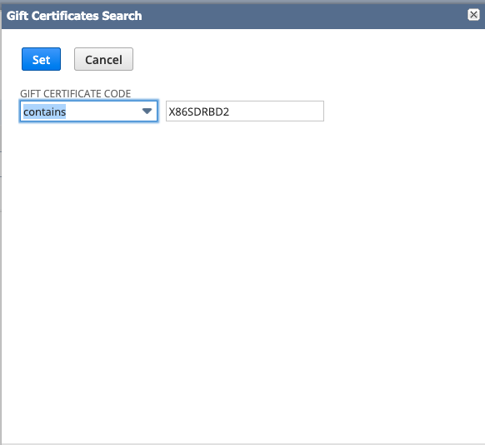
Task: Close the Gift Certificates Search dialog
Action: click(473, 15)
